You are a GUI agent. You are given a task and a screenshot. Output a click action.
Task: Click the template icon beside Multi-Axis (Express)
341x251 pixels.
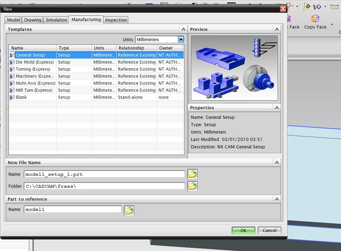pos(12,83)
